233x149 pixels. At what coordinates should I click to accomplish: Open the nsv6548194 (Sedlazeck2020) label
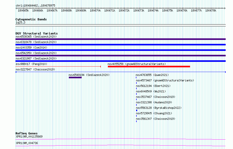coord(89,75)
